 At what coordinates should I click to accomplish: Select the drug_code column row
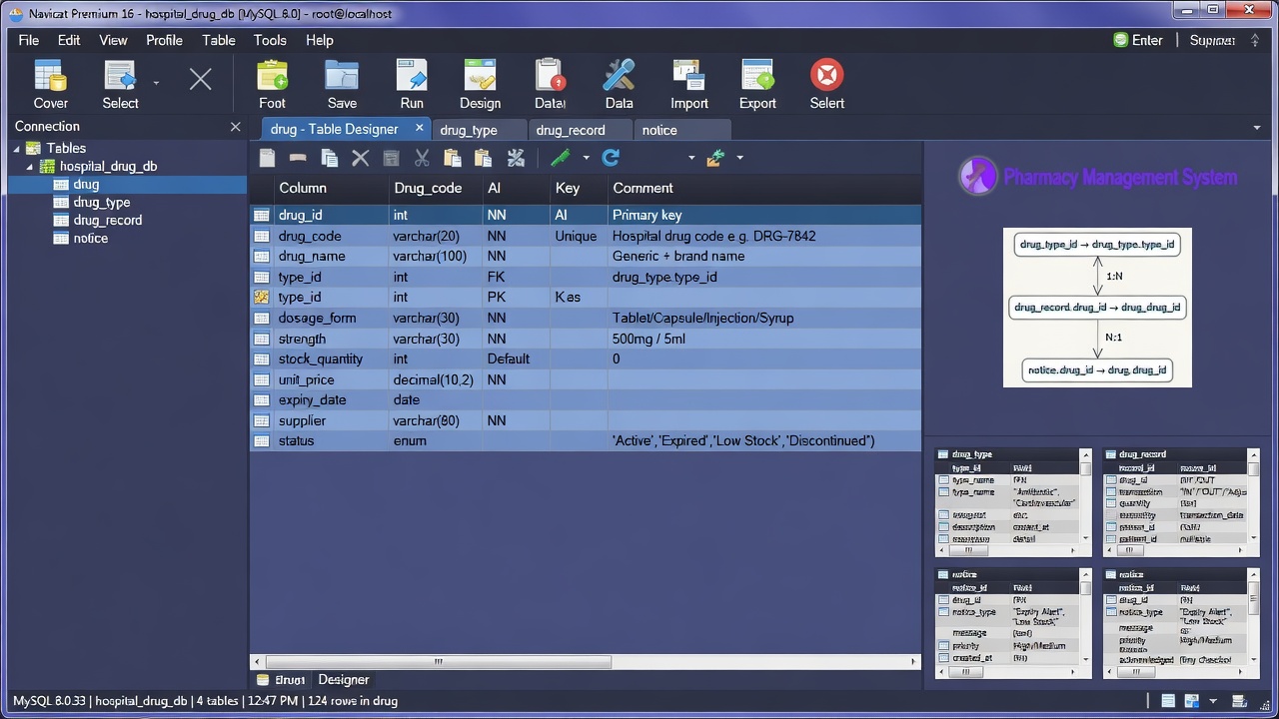click(x=585, y=236)
